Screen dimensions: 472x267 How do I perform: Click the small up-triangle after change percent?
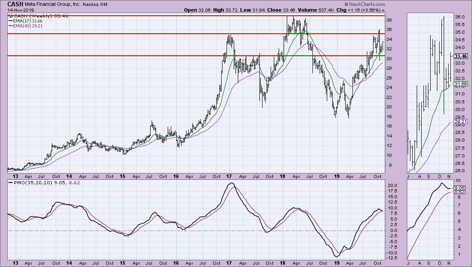click(383, 10)
